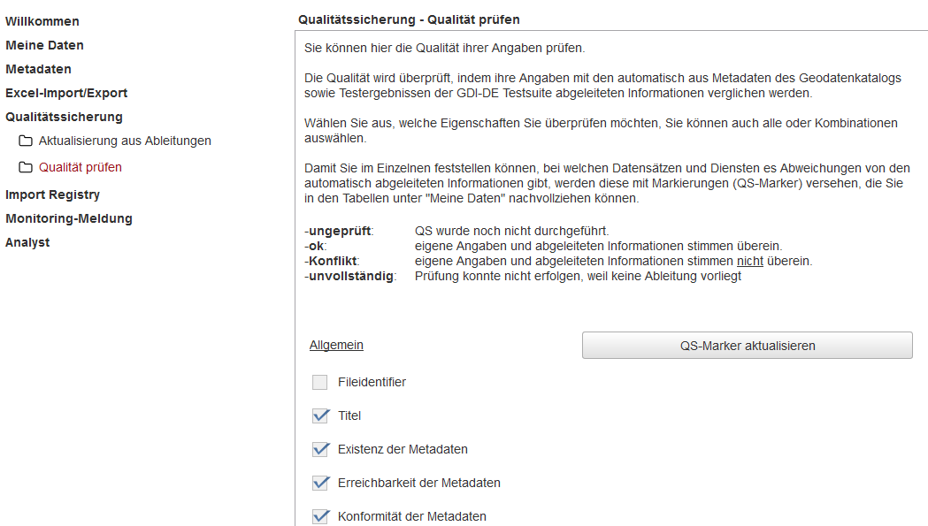Open Meine Daten in sidebar
This screenshot has width=928, height=526.
[44, 45]
